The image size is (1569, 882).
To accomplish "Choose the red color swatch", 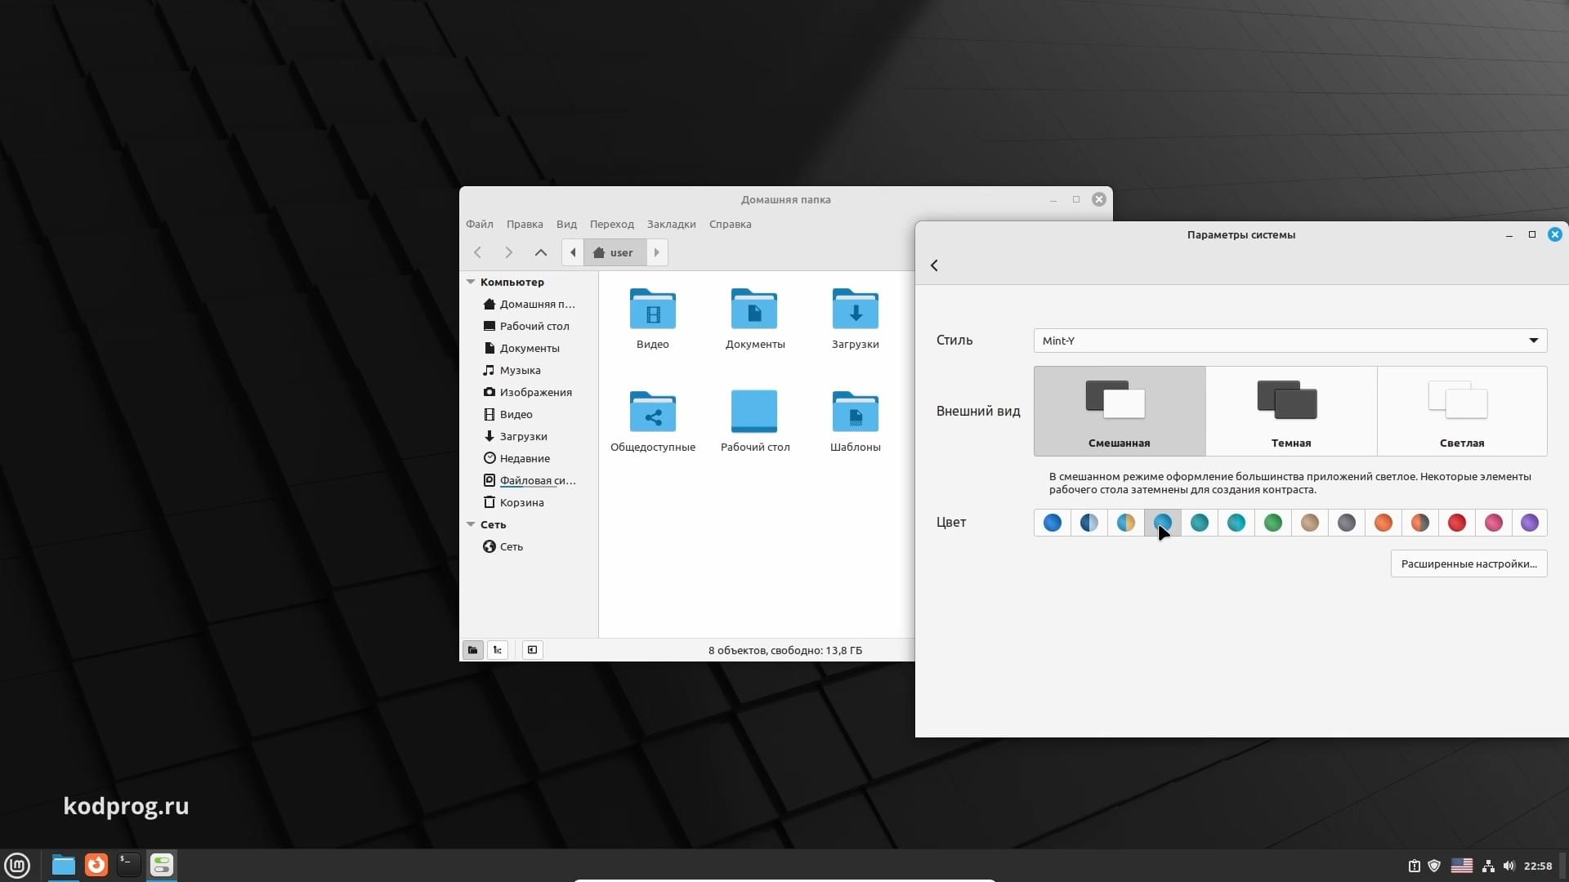I will point(1457,523).
